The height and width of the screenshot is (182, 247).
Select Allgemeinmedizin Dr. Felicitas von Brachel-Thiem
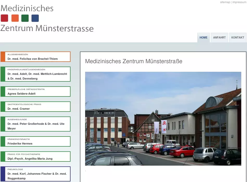pos(35,57)
